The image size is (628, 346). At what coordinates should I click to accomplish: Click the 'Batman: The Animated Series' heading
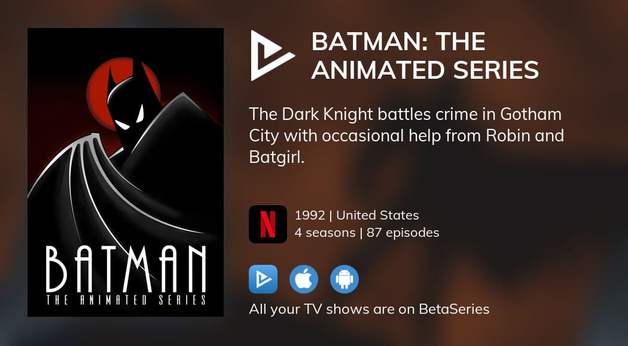[x=425, y=55]
